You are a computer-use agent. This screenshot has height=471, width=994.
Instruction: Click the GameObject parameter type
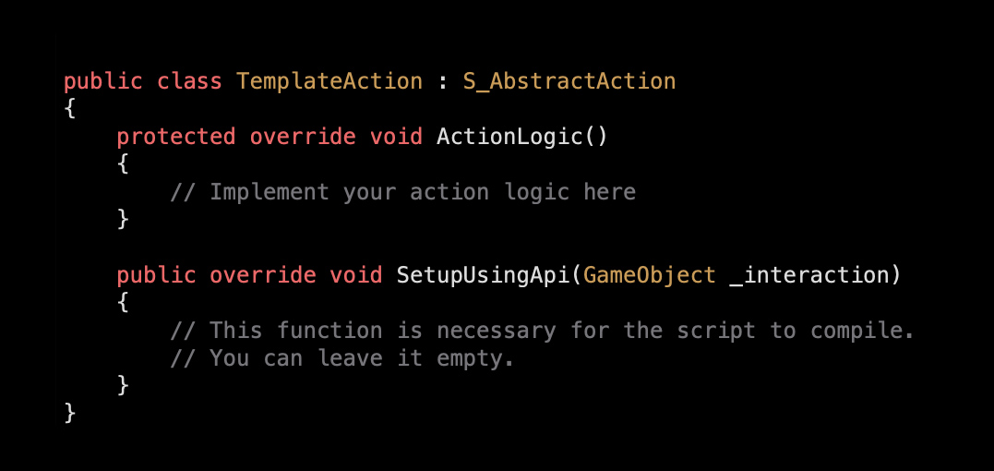coord(650,275)
